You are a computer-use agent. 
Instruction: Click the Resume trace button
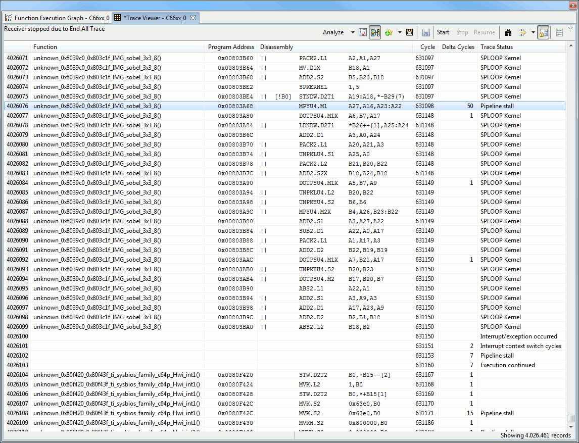pos(484,32)
